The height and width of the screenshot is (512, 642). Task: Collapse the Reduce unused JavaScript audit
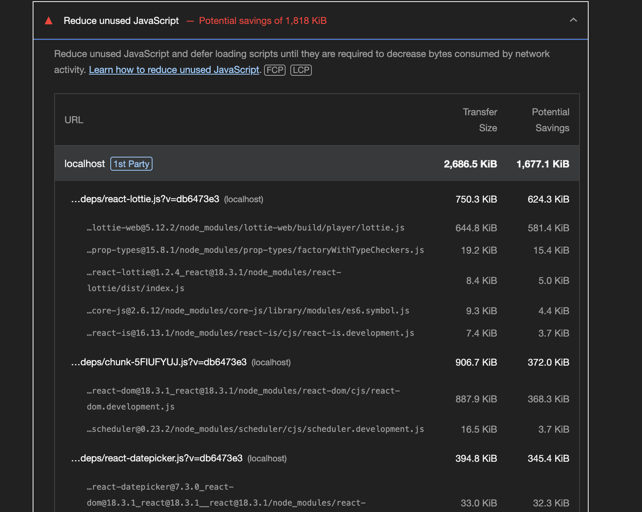click(x=573, y=20)
